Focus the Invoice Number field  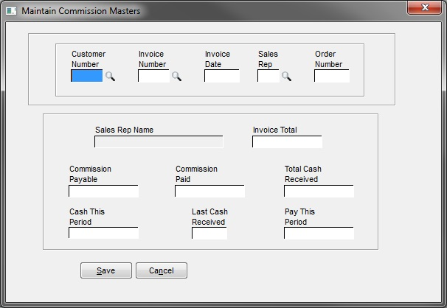(x=153, y=76)
